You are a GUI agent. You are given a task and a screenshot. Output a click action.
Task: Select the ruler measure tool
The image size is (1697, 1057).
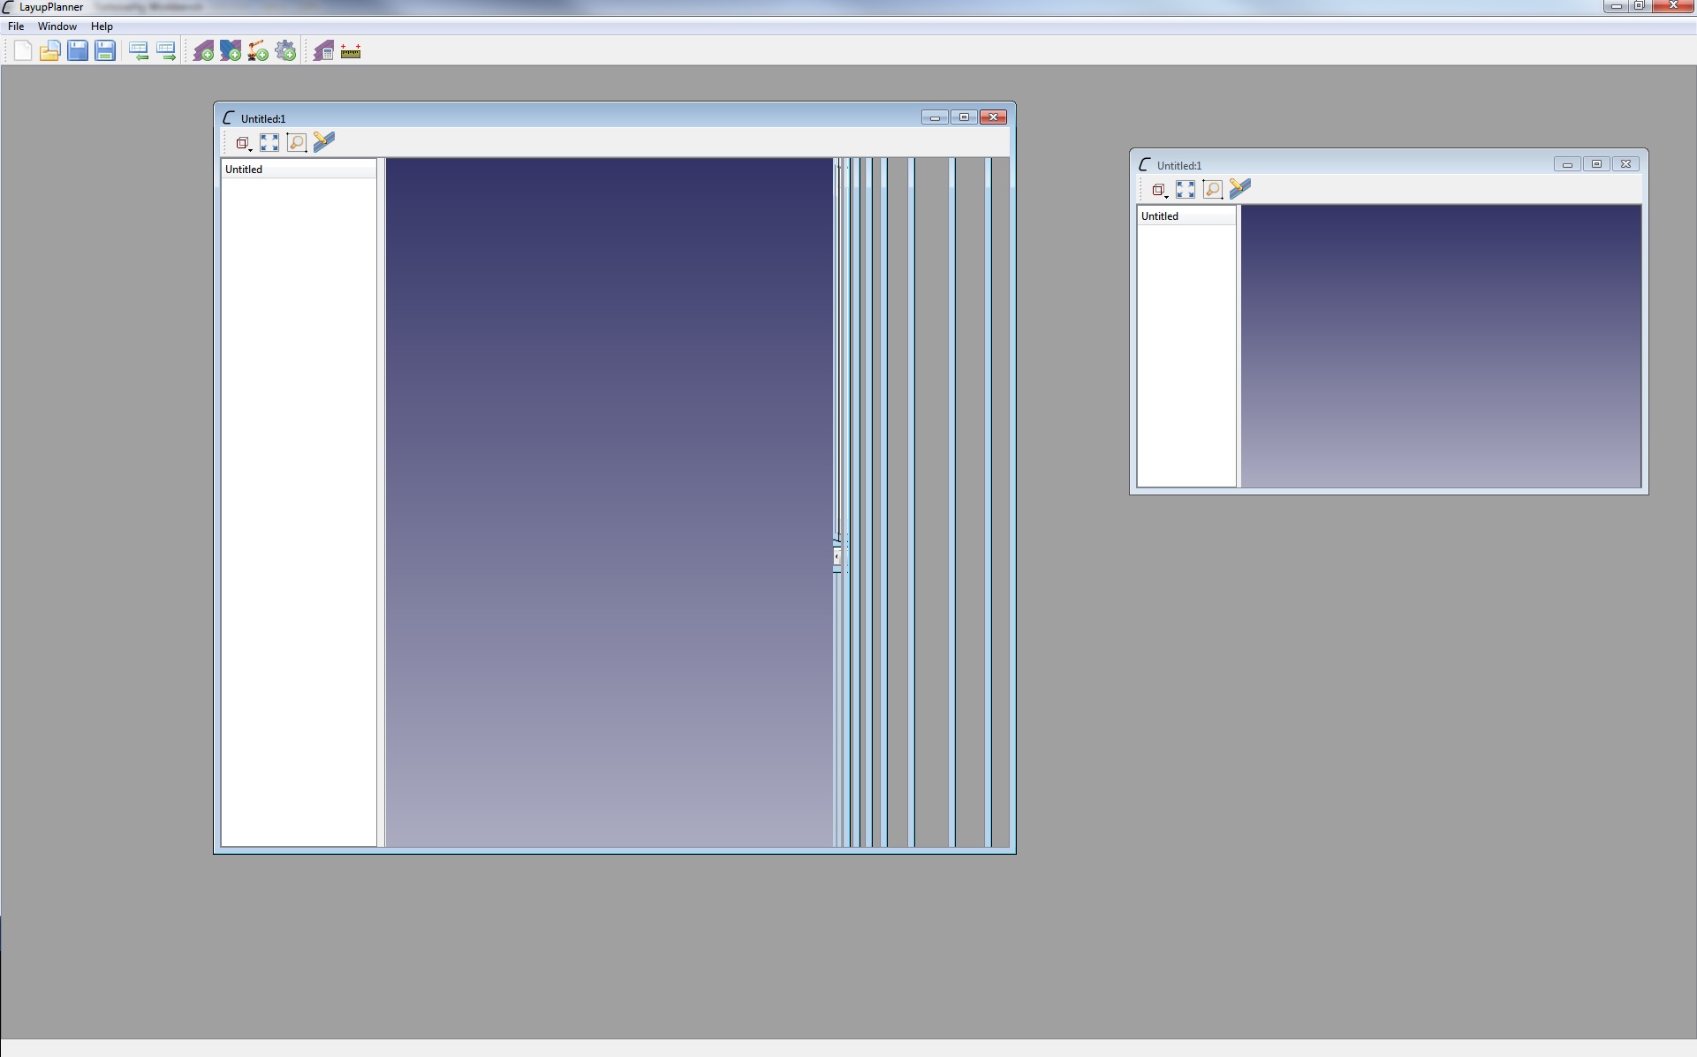[351, 51]
